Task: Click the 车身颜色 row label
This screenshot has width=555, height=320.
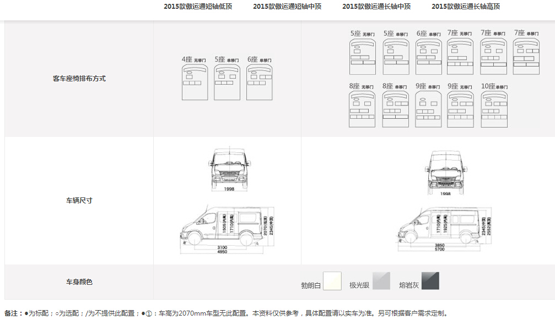Action: 79,282
